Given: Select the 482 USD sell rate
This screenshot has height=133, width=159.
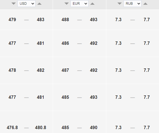Looking at the screenshot, I should pyautogui.click(x=41, y=70).
